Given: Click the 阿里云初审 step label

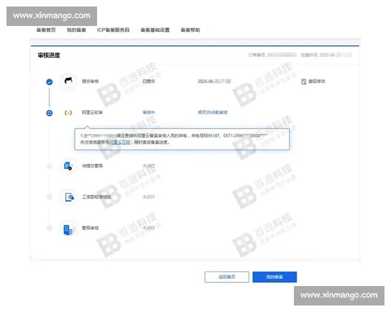Looking at the screenshot, I should pos(93,112).
